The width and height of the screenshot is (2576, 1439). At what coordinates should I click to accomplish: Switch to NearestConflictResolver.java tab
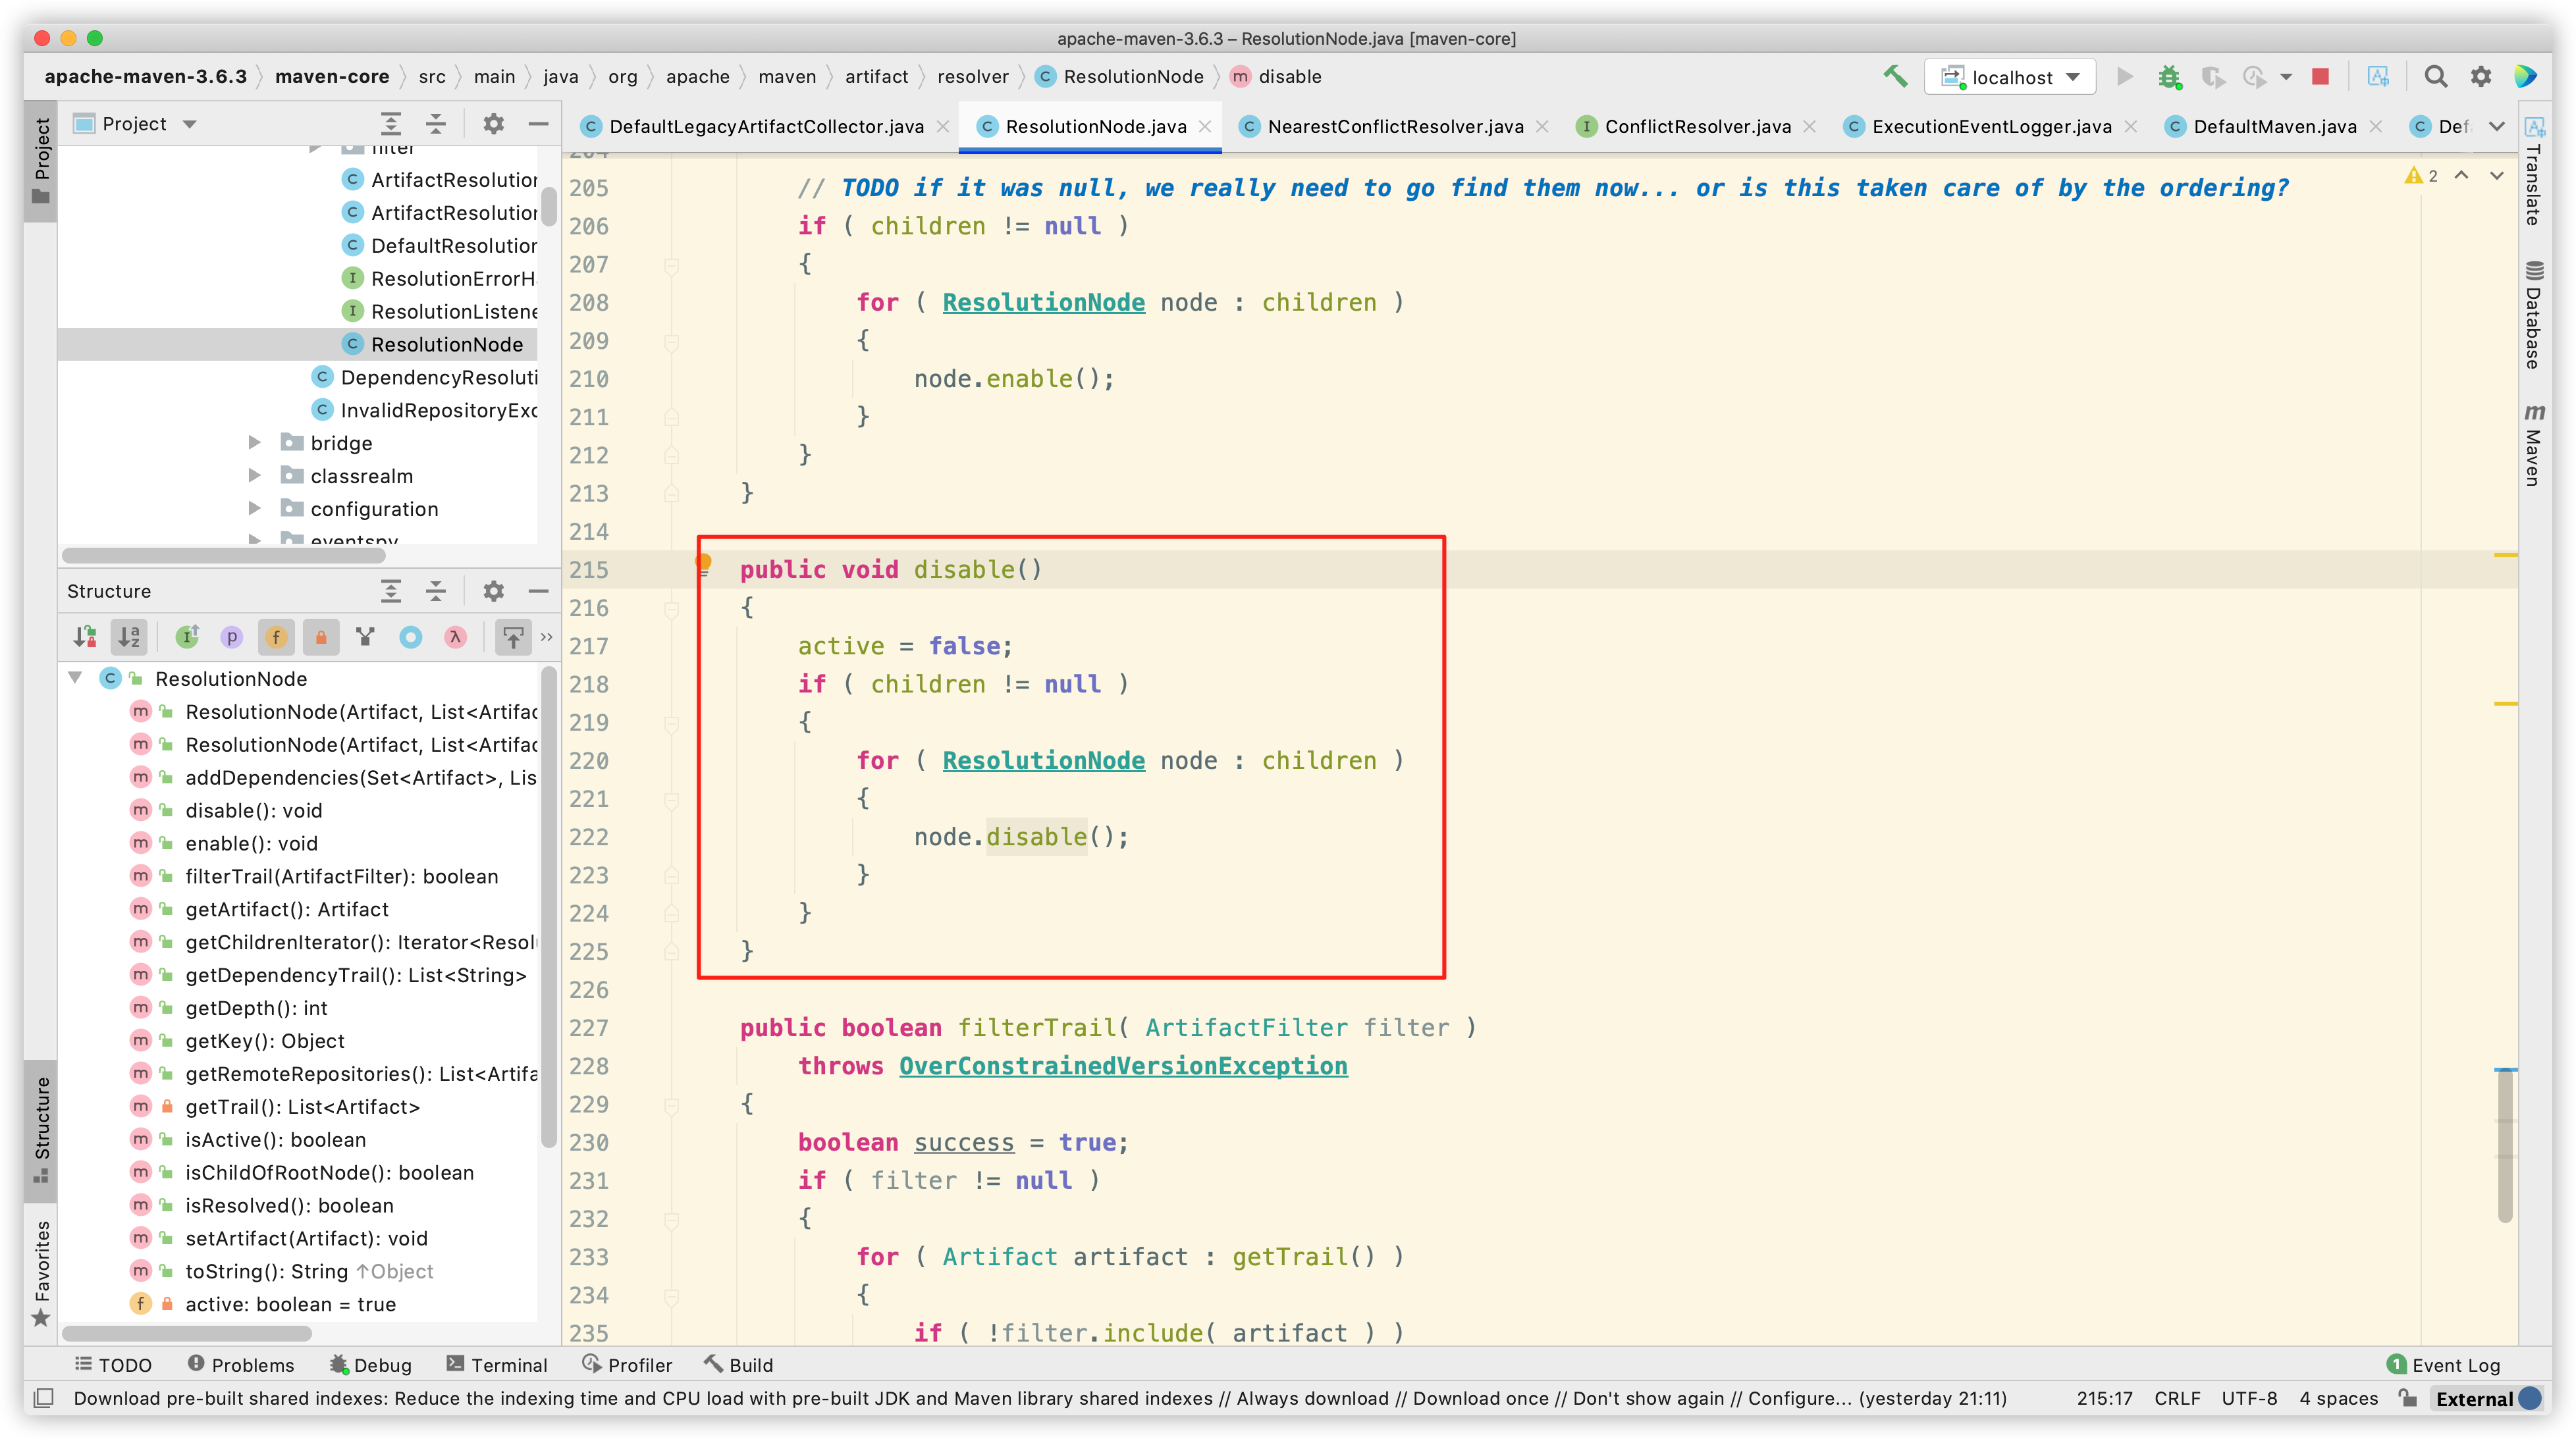pos(1395,126)
